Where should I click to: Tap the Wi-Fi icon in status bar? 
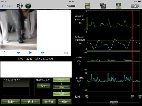6,1
